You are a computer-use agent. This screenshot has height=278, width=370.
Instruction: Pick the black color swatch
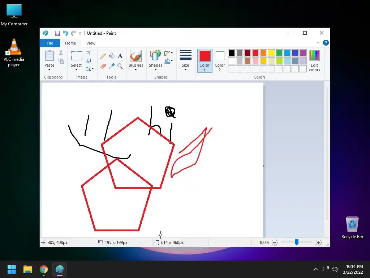pos(232,53)
